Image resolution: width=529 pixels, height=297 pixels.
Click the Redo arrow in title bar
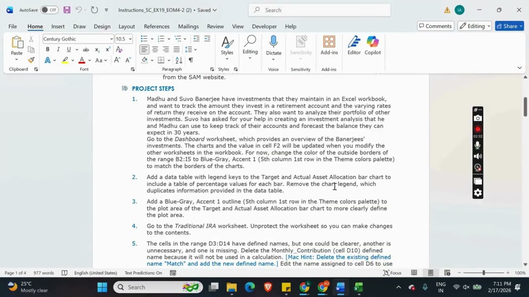point(94,10)
